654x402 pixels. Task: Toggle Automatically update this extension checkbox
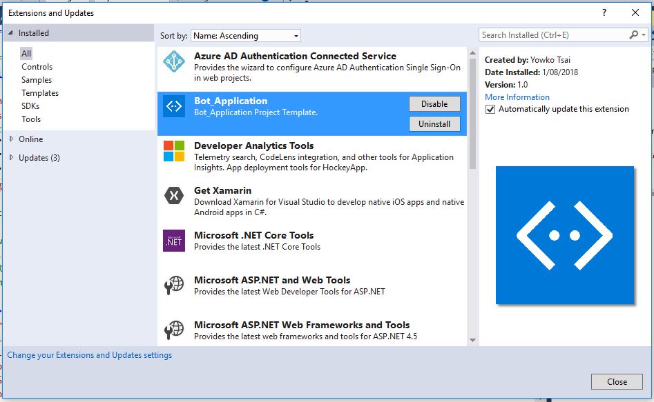point(490,109)
